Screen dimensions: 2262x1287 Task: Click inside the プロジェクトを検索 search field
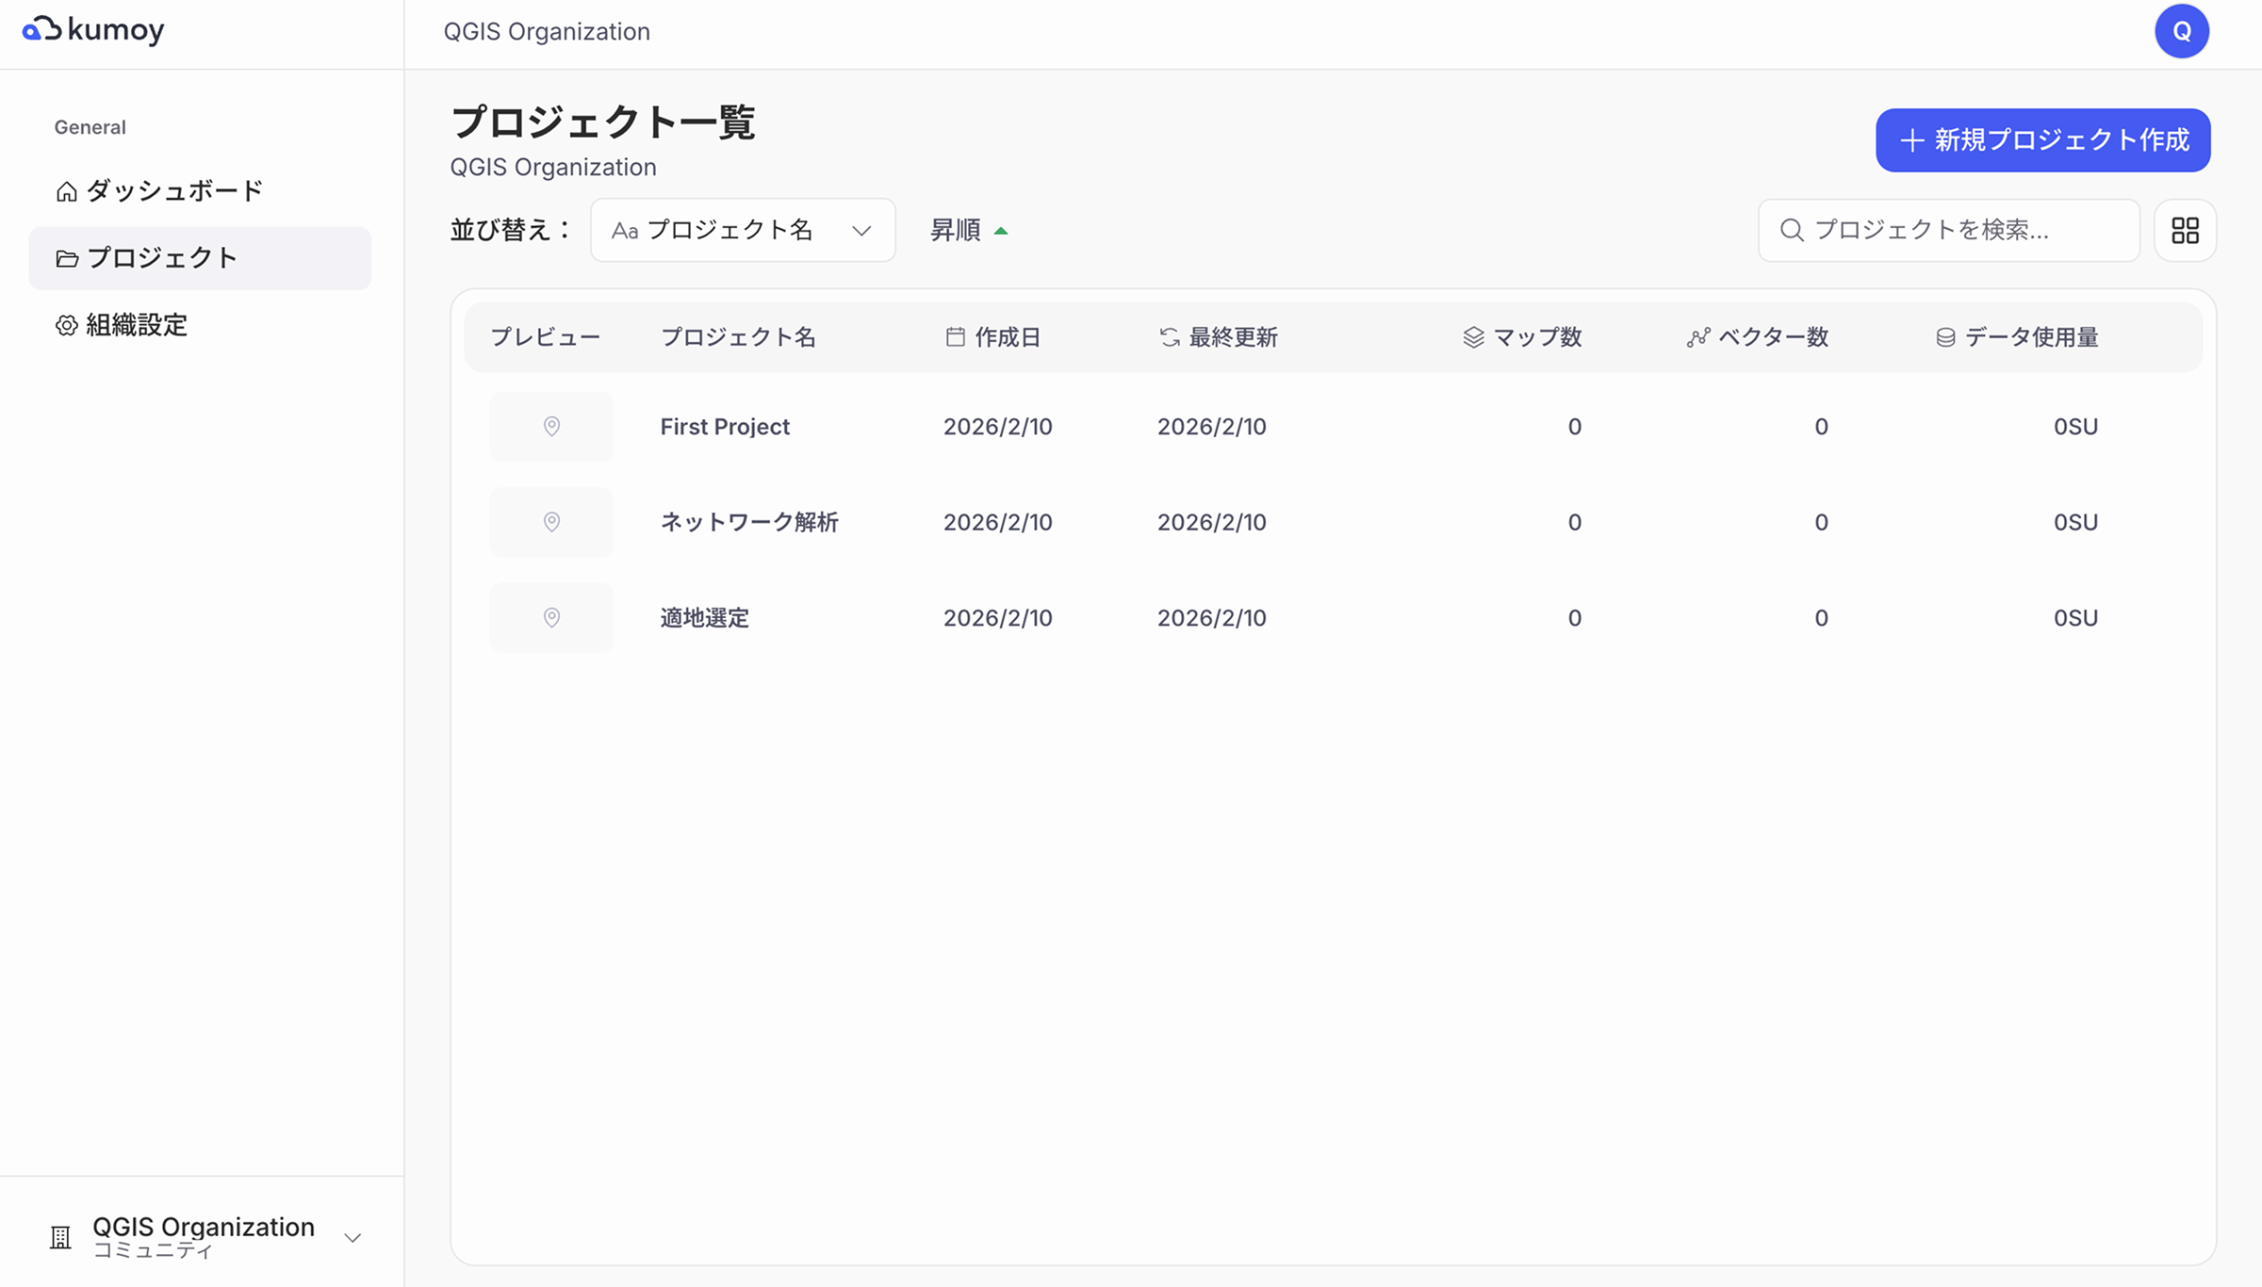(x=1947, y=230)
